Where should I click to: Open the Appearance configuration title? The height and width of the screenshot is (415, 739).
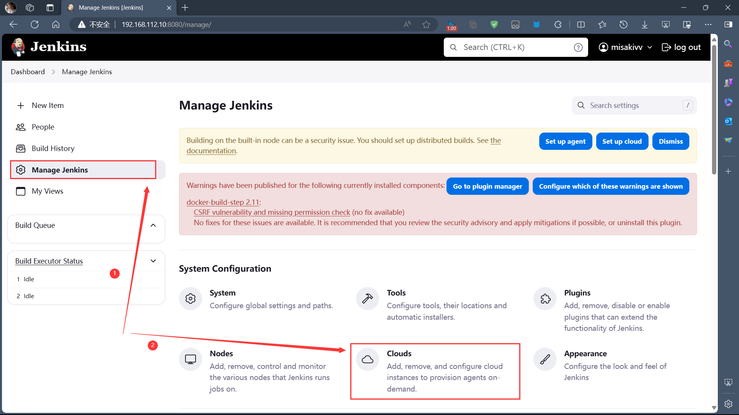[585, 354]
